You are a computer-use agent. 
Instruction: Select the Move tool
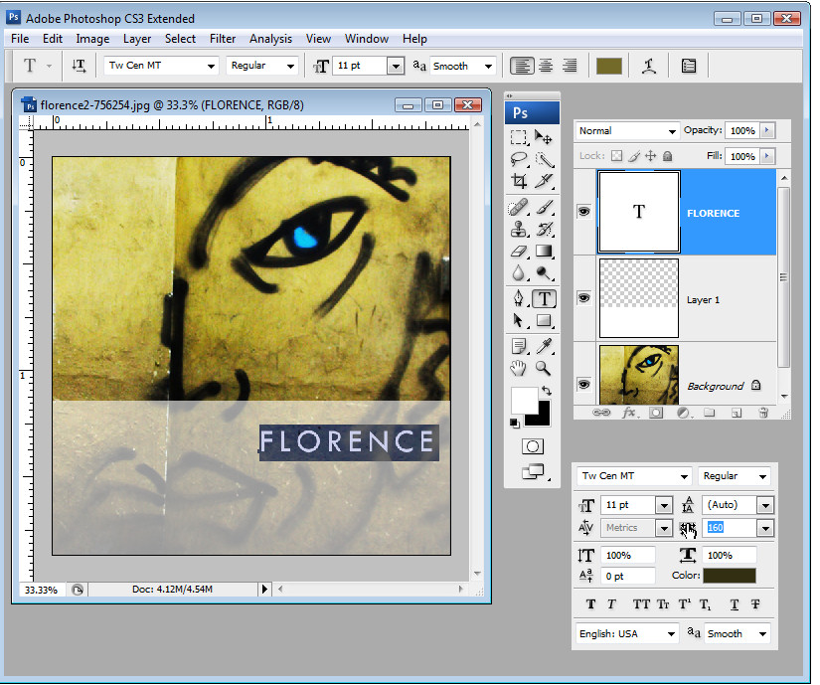click(x=544, y=137)
